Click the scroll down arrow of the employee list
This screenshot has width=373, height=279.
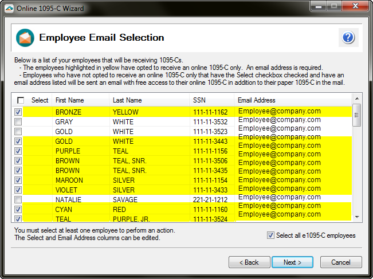pyautogui.click(x=357, y=217)
